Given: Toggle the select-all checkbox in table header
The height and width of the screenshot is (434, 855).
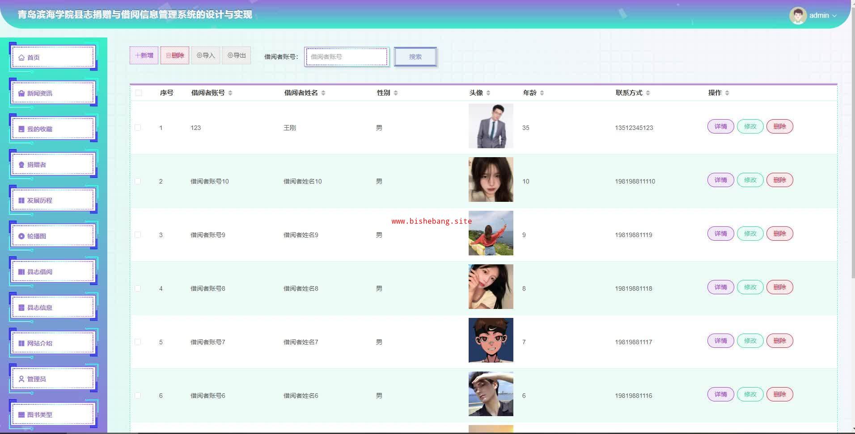Looking at the screenshot, I should [139, 93].
